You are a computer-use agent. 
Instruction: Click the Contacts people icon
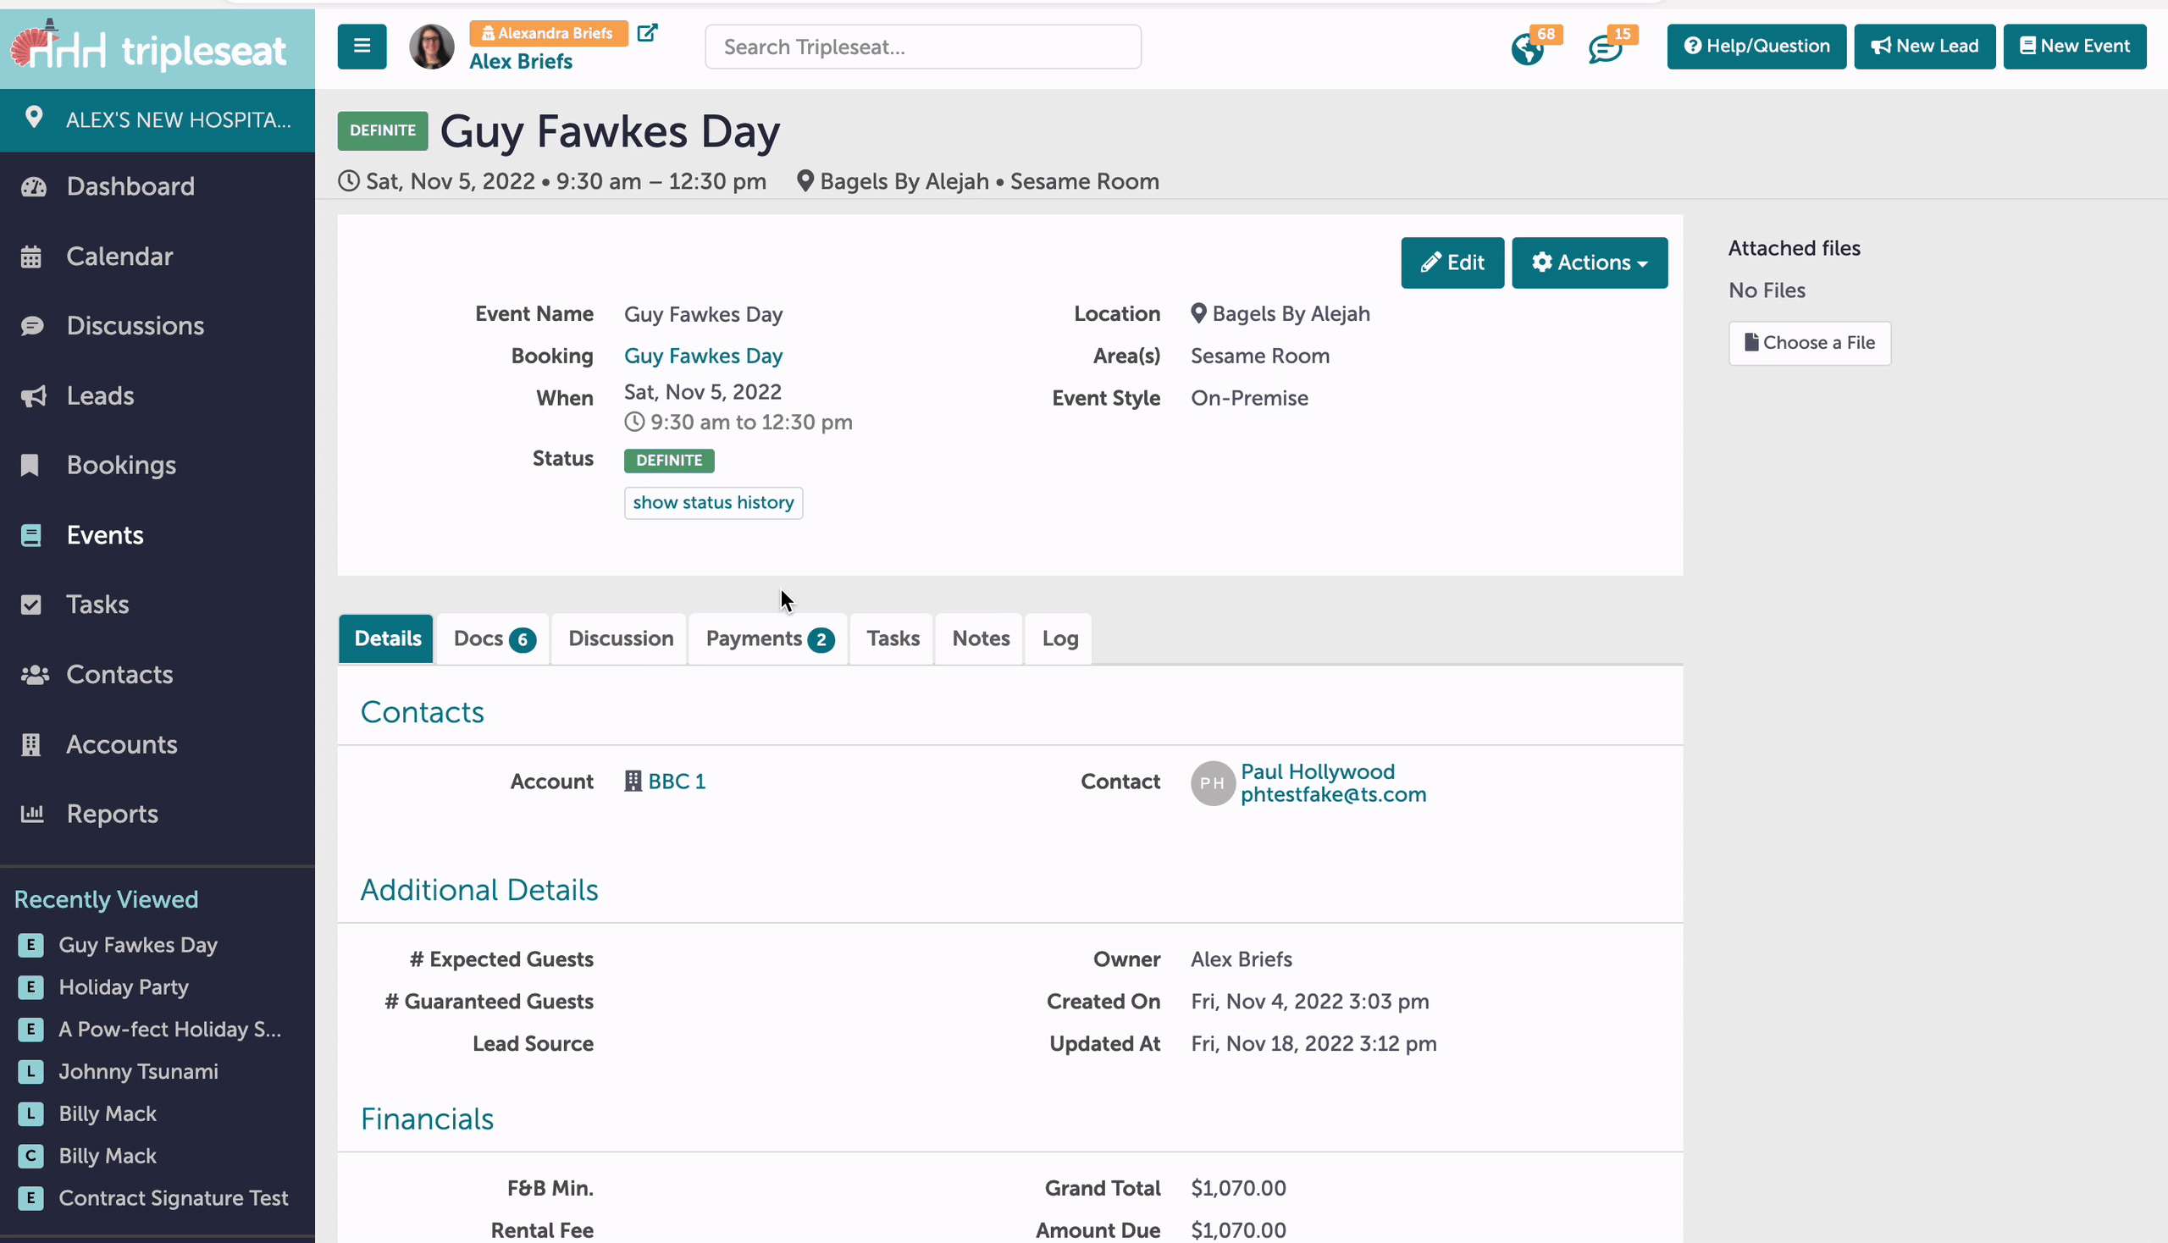click(x=35, y=675)
